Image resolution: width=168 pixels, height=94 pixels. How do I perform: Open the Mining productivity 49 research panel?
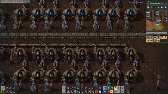coord(157,3)
